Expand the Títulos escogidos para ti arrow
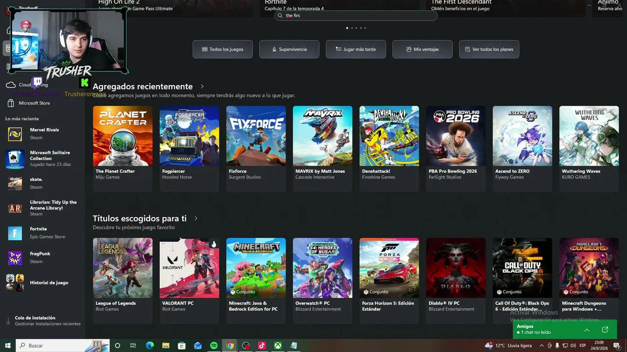The height and width of the screenshot is (352, 627). (x=196, y=219)
